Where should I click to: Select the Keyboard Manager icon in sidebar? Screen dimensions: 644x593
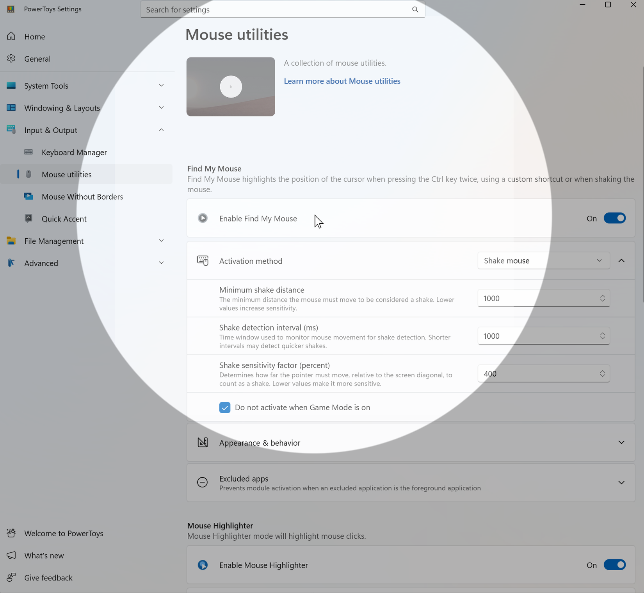point(28,152)
